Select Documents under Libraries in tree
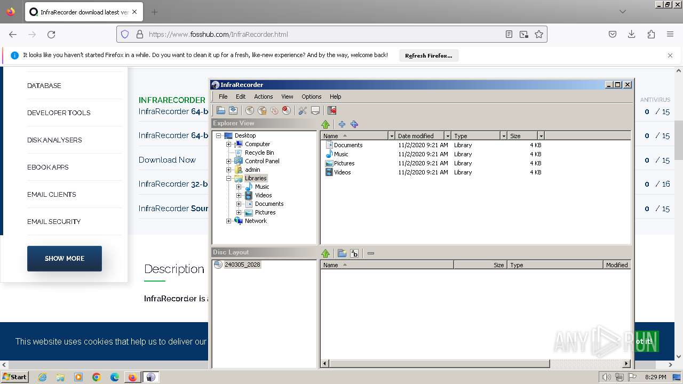 tap(269, 204)
